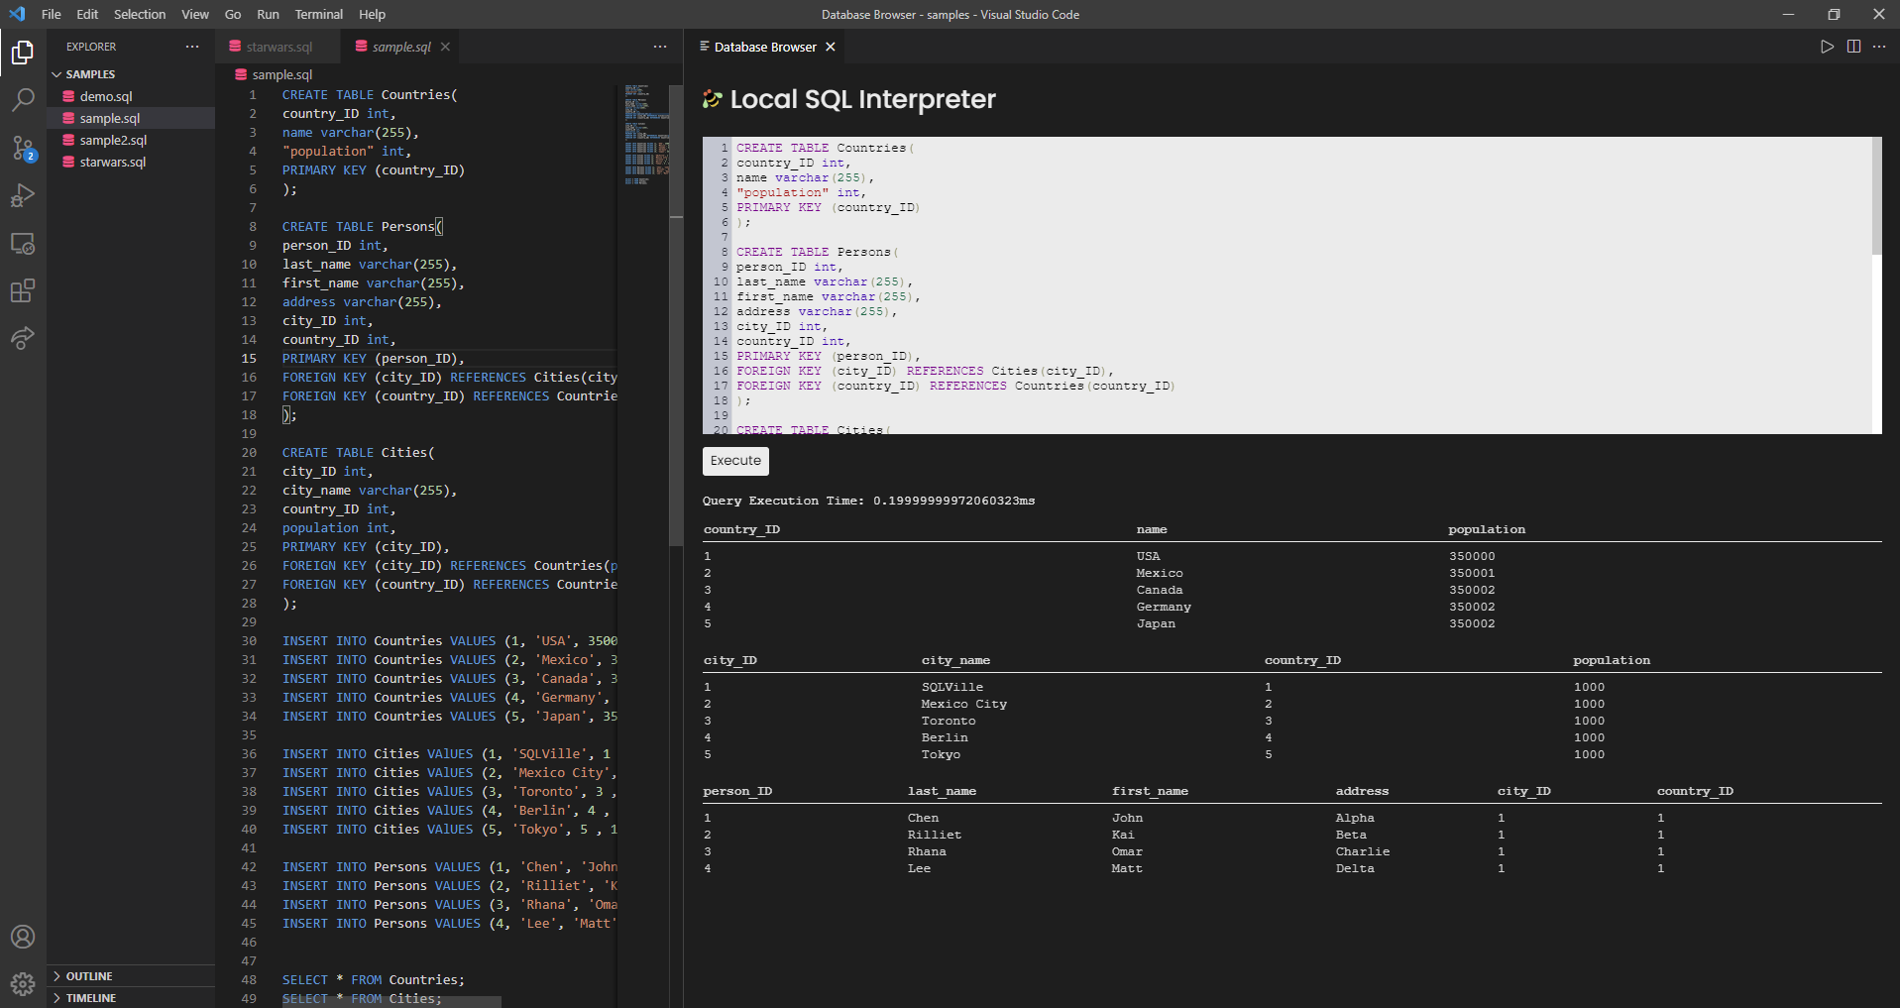The height and width of the screenshot is (1008, 1900).
Task: Click the SQL interpreter query scrollbar
Action: point(1875,196)
